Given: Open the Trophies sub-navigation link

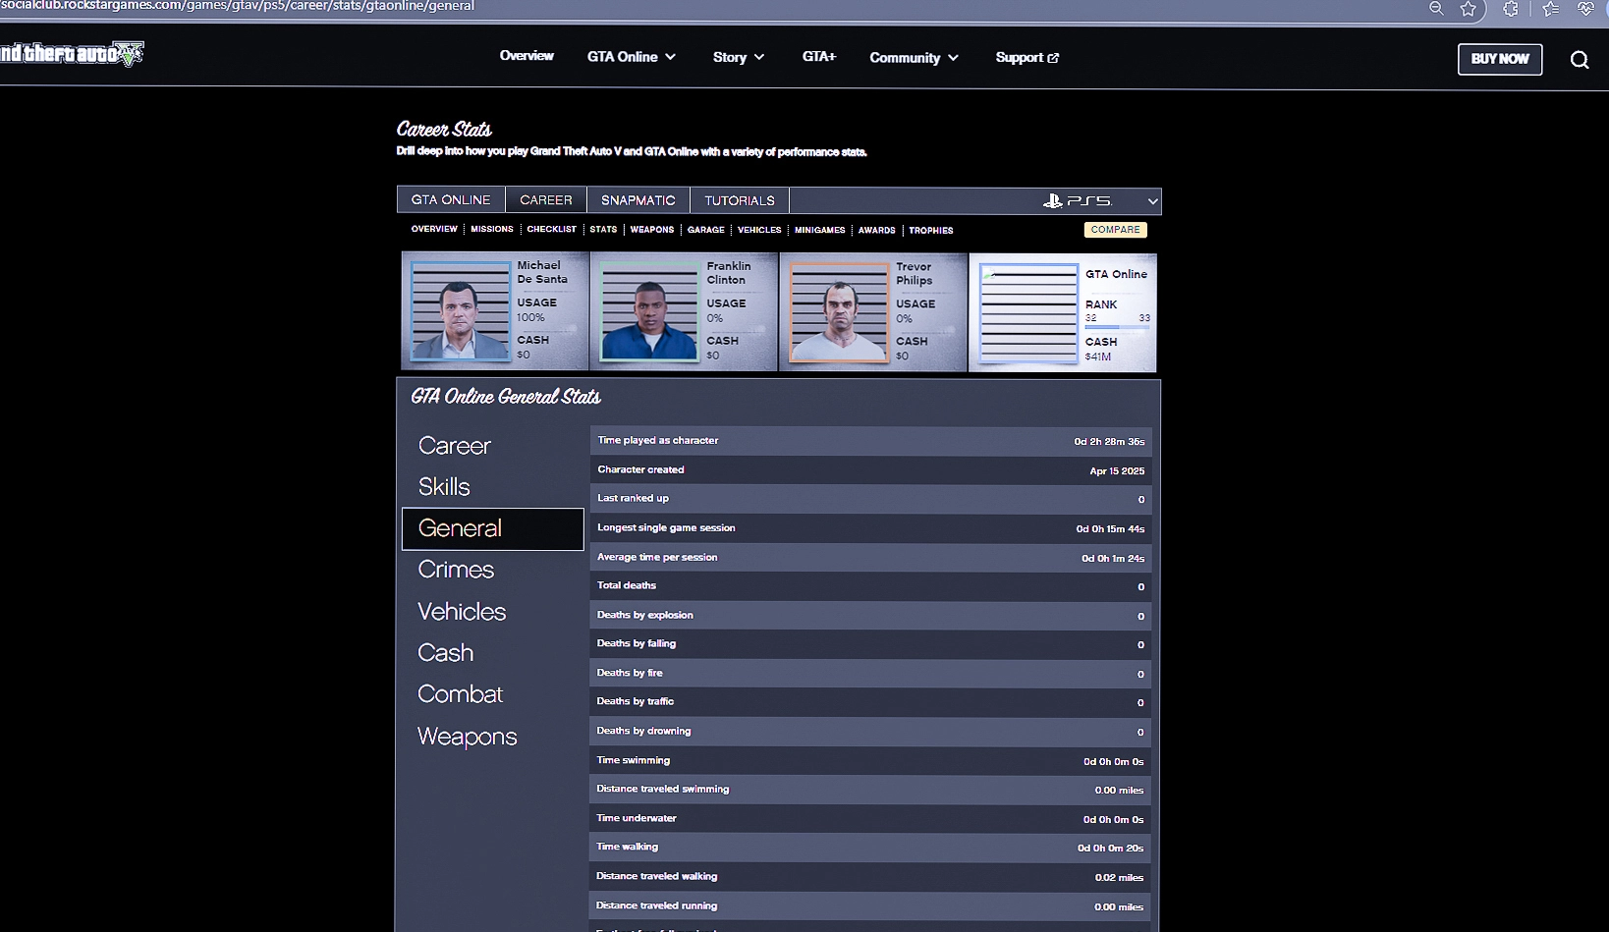Looking at the screenshot, I should coord(930,231).
